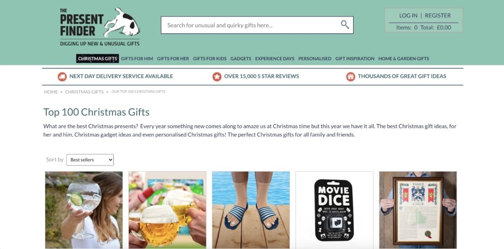Click the magnifying glass search icon
The image size is (504, 249).
[x=345, y=25]
